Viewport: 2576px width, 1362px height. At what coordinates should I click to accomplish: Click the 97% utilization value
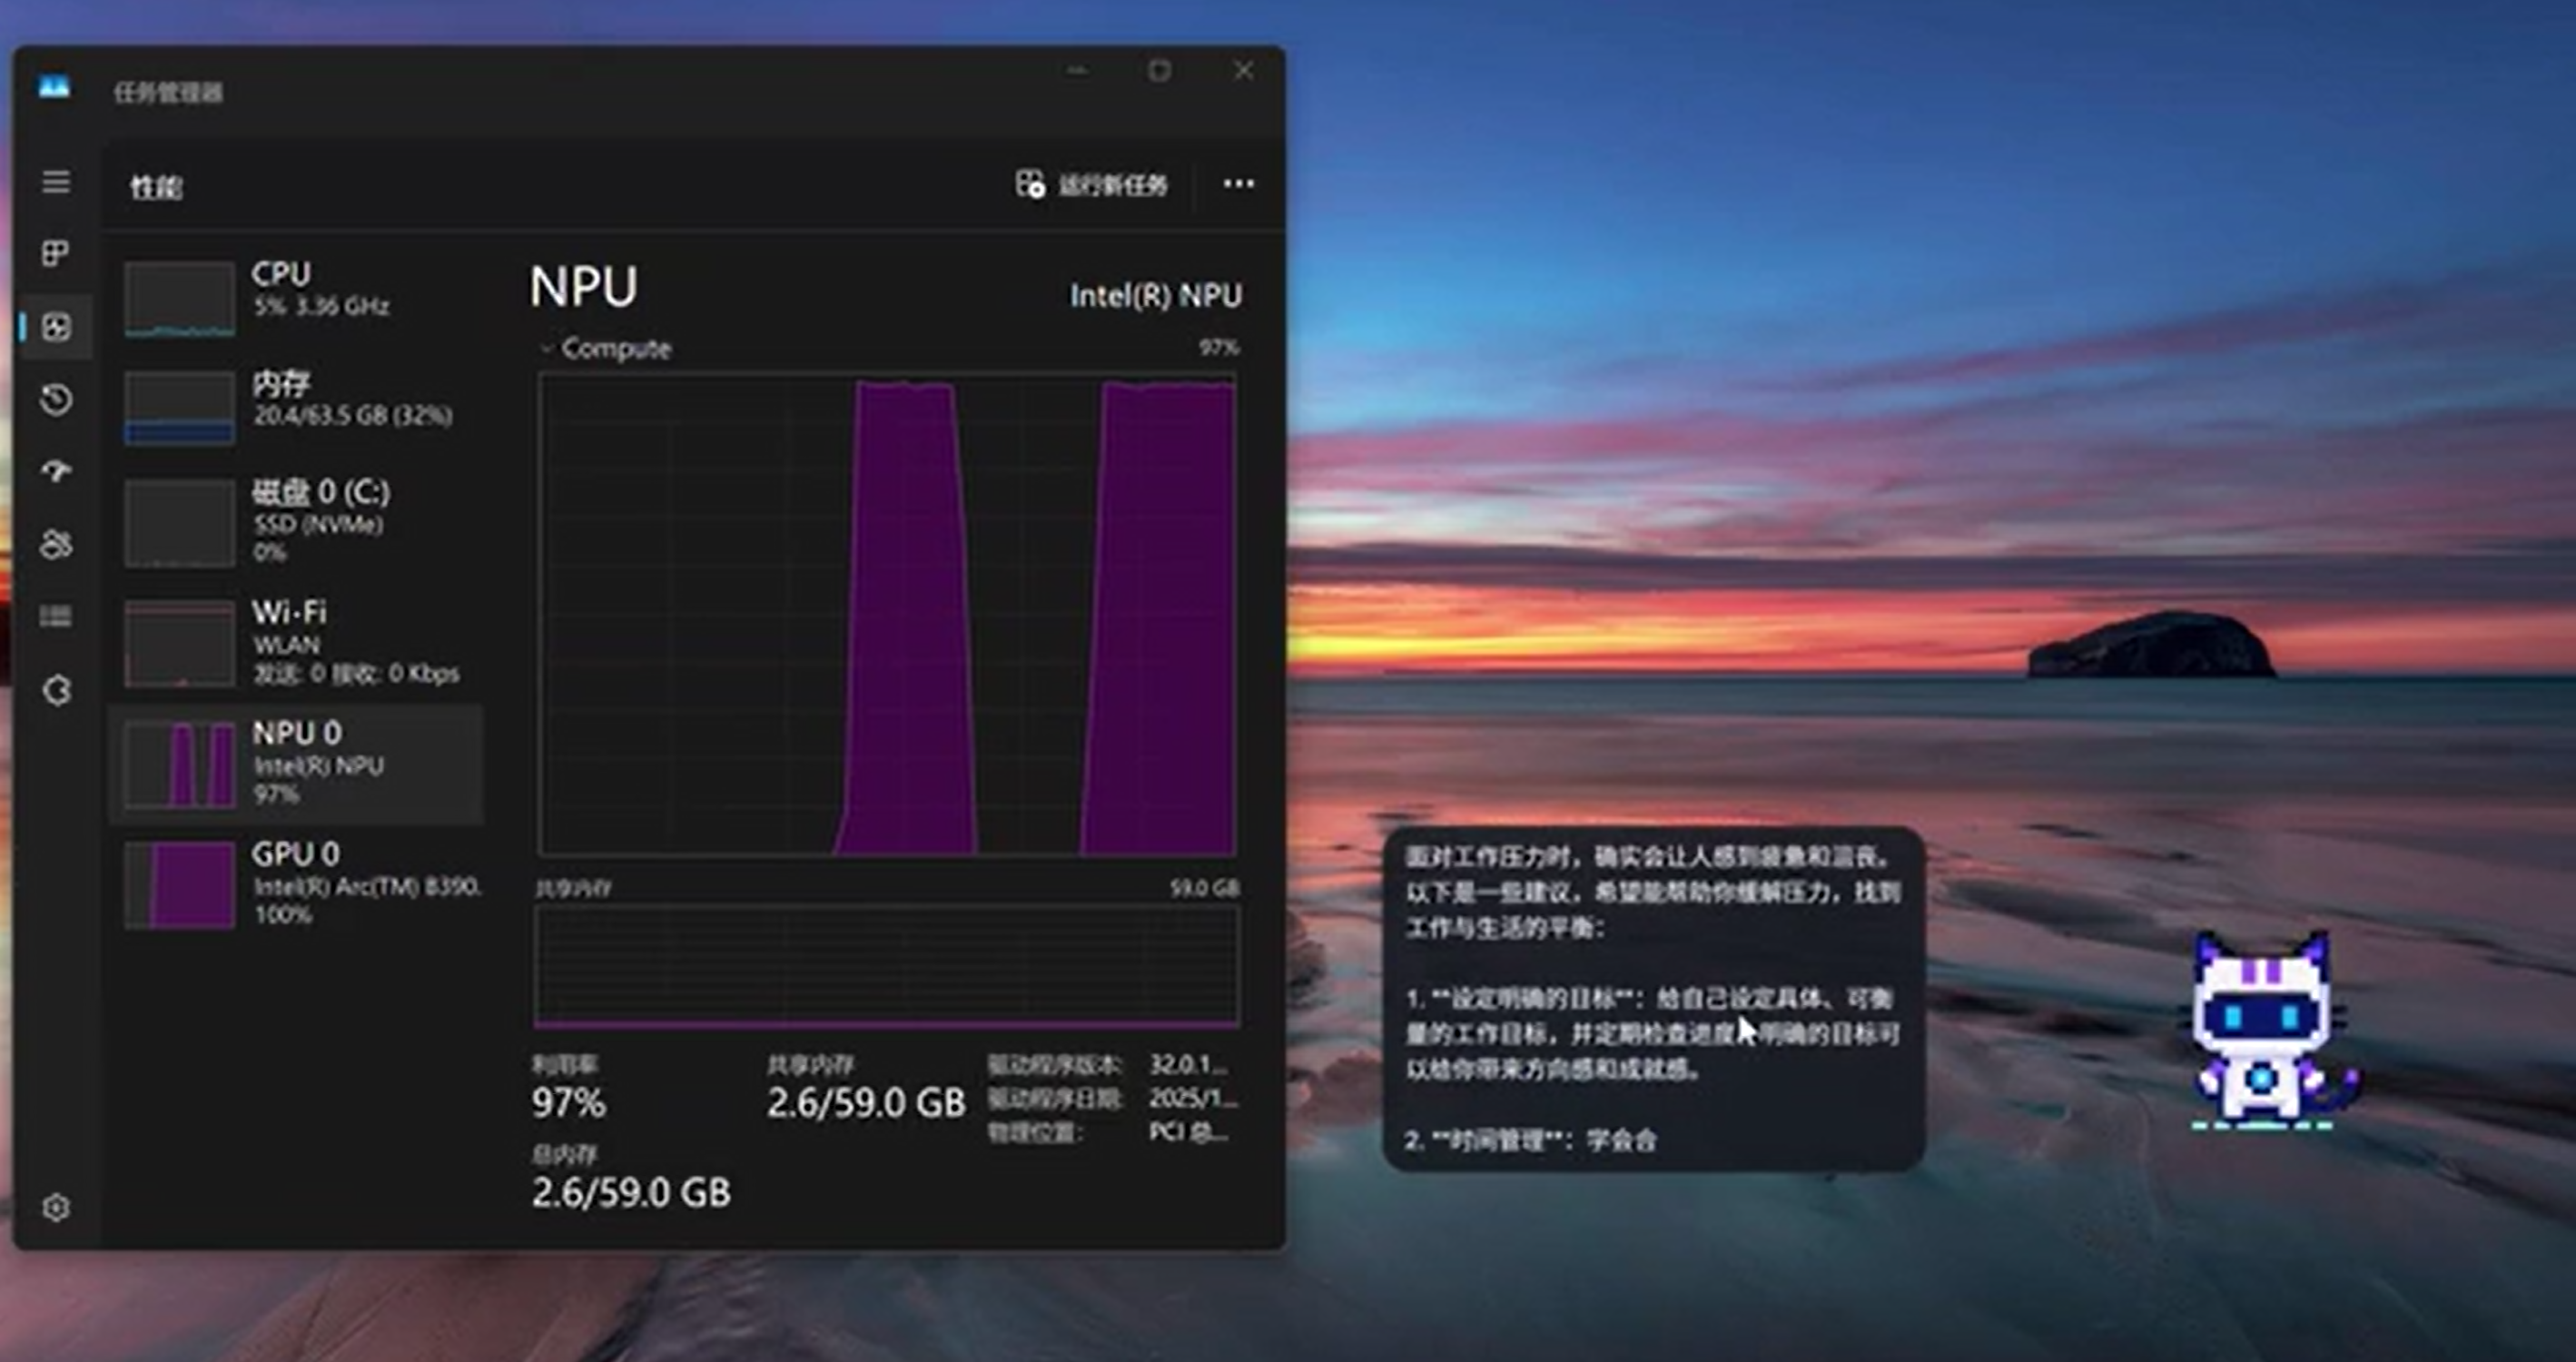[569, 1103]
